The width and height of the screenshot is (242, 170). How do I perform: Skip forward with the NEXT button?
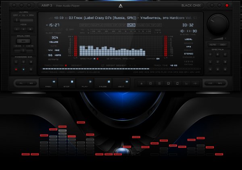coord(121,84)
